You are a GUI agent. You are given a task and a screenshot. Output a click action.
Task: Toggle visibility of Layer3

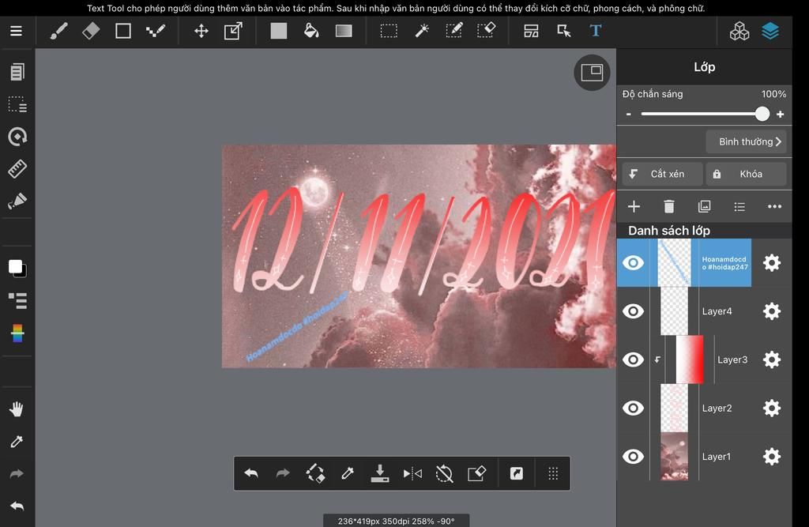tap(633, 359)
